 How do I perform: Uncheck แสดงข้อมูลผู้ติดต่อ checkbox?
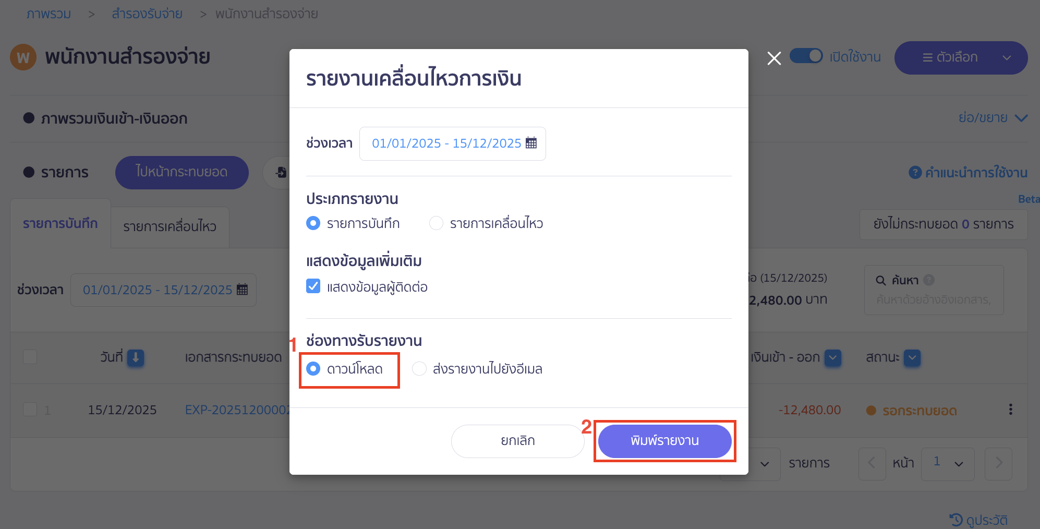pos(313,286)
